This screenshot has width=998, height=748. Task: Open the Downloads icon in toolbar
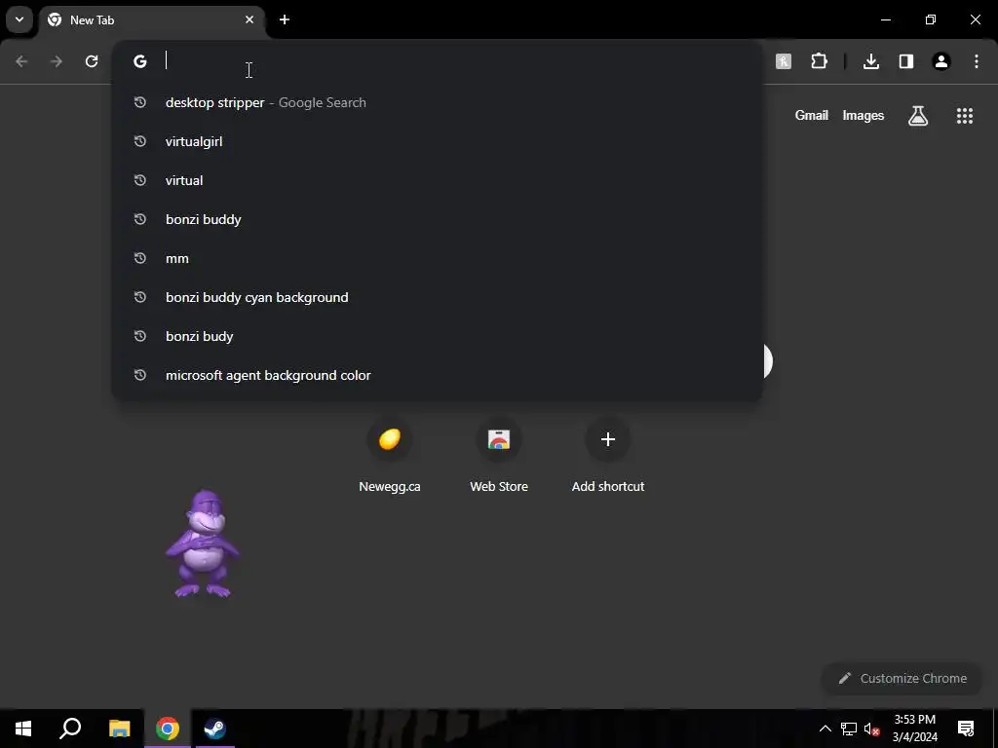coord(871,61)
